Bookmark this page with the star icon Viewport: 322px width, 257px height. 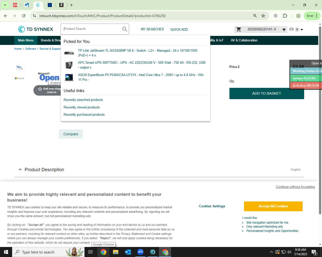(263, 16)
